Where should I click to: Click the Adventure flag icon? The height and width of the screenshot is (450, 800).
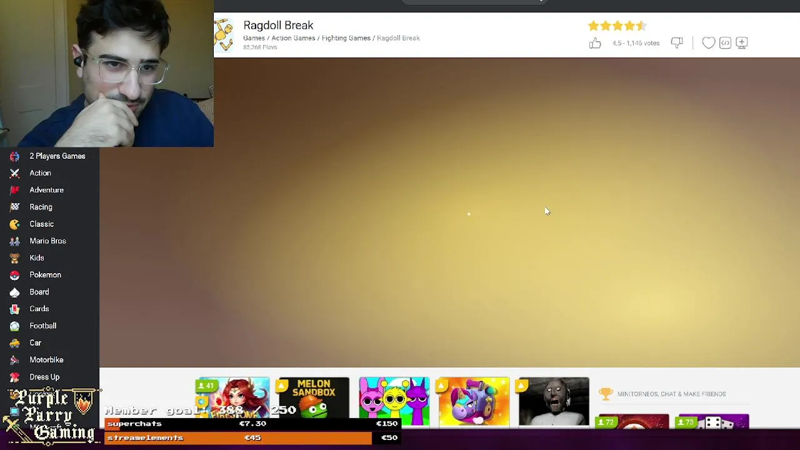coord(14,190)
